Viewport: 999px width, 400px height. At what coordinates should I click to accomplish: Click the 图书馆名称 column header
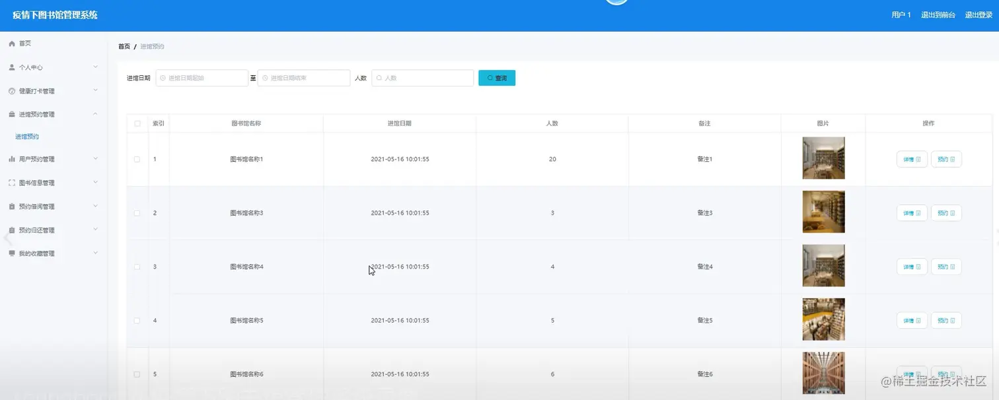tap(246, 123)
